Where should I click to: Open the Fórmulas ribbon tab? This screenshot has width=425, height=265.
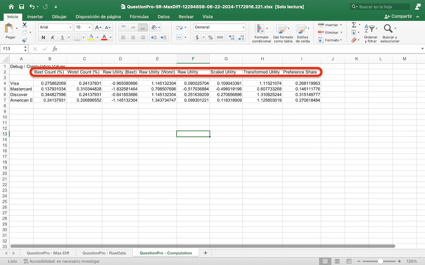tap(139, 17)
